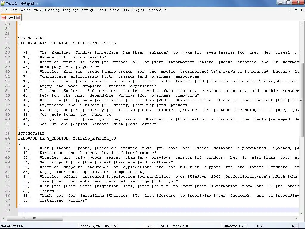Click the text 'Installing Windows' on line 57
The image size is (305, 229).
[x=62, y=200]
